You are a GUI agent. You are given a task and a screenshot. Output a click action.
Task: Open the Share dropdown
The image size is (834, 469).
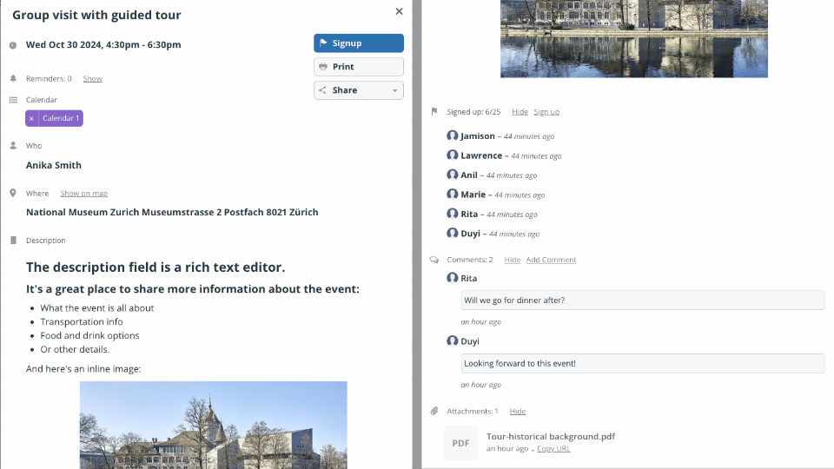(359, 90)
